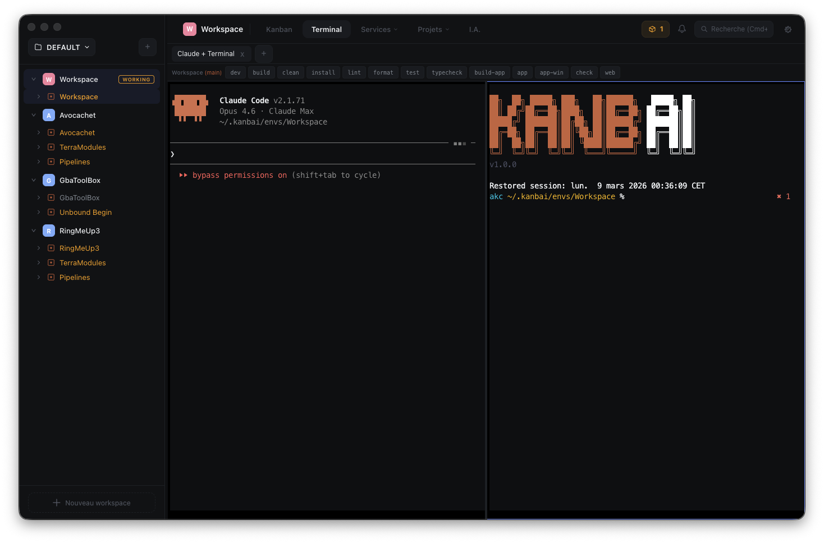824x543 pixels.
Task: Click the terminal pane layout dots icon
Action: point(460,144)
